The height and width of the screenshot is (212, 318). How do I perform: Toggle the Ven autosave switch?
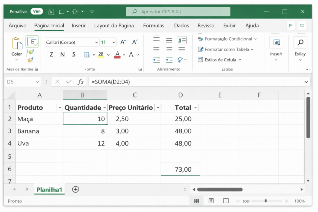pos(37,11)
